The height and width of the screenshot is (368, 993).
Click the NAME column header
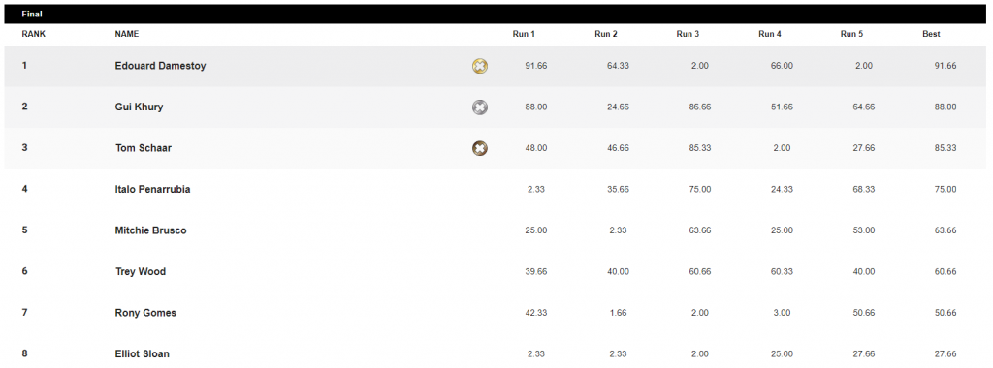(x=127, y=34)
